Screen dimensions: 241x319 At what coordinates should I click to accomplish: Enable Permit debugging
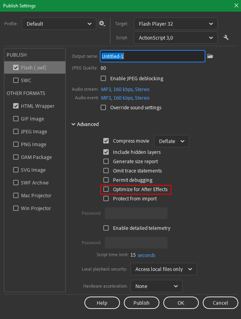point(106,180)
